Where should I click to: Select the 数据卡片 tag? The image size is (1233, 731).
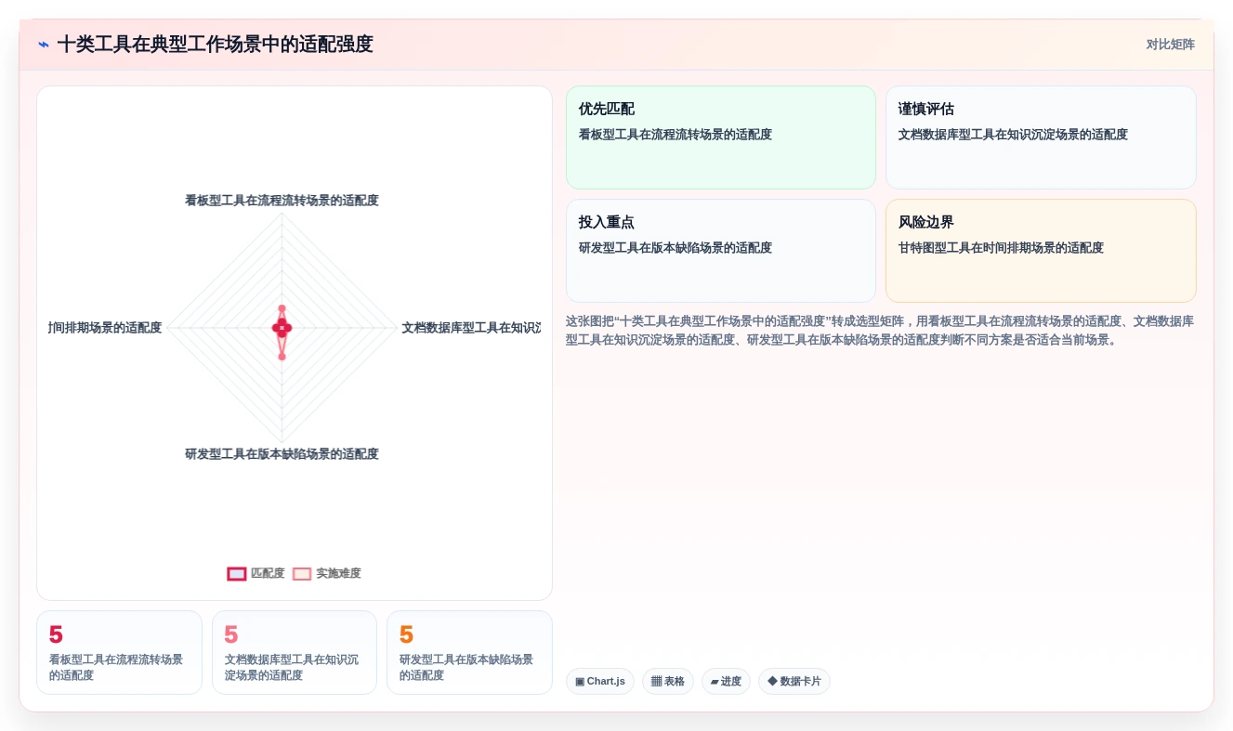(x=794, y=682)
